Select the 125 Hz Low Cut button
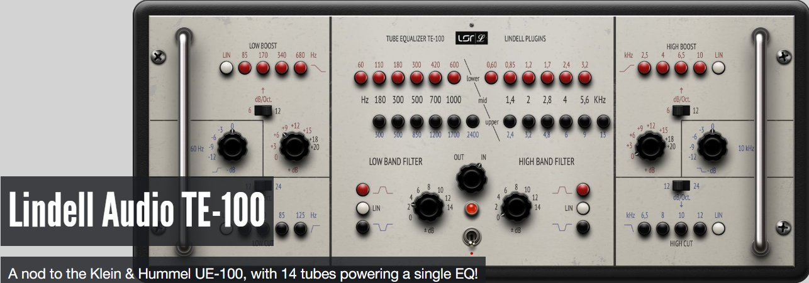This screenshot has height=283, width=809. [x=301, y=230]
